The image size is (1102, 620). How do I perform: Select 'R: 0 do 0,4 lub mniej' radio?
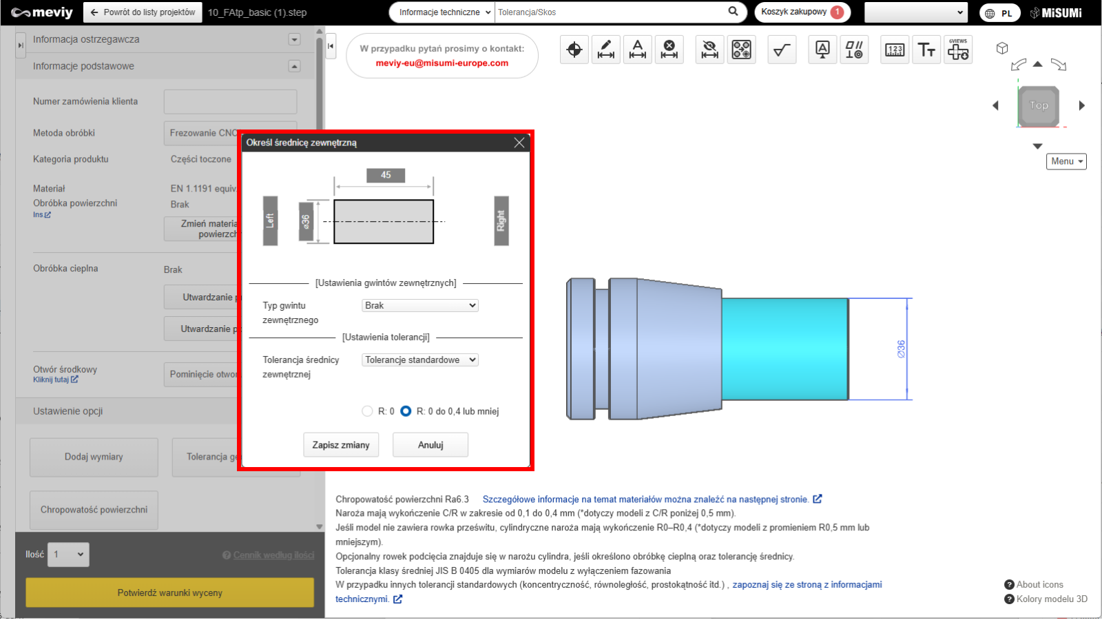[406, 411]
